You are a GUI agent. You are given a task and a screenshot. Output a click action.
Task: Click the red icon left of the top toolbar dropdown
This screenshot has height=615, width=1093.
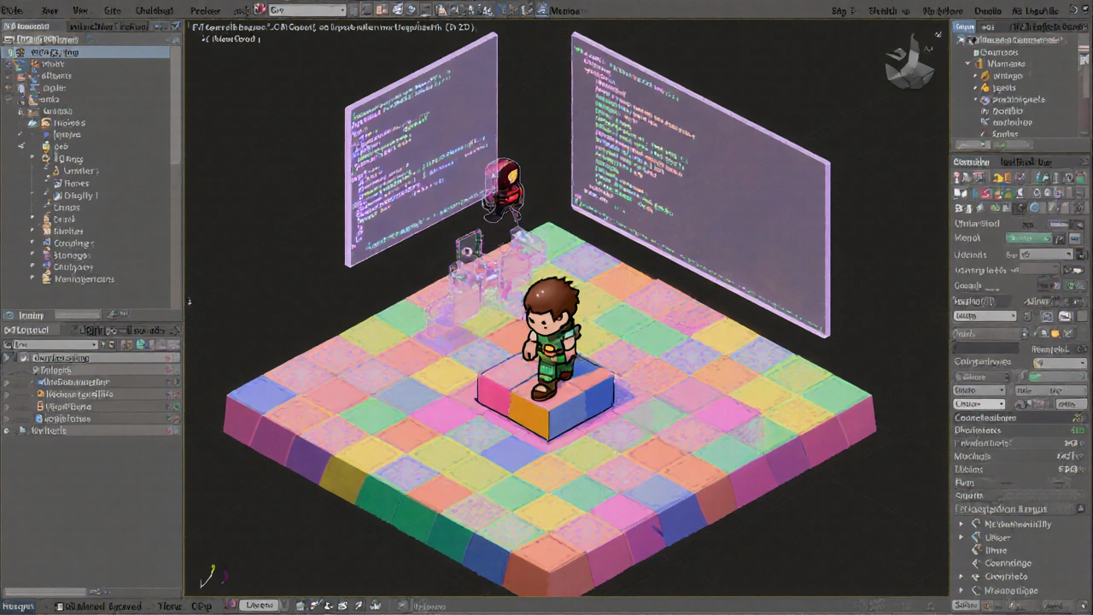[x=260, y=10]
